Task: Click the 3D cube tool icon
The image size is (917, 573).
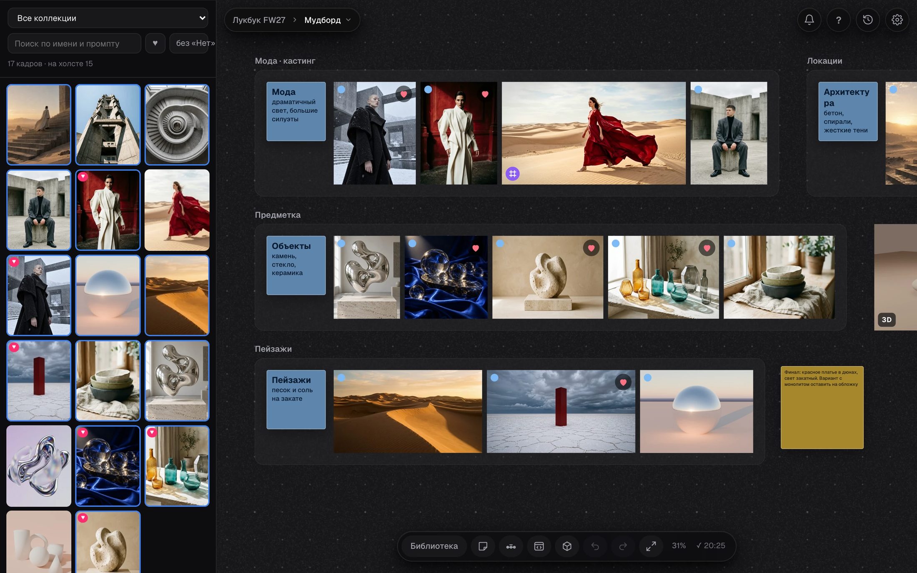Action: click(x=567, y=546)
